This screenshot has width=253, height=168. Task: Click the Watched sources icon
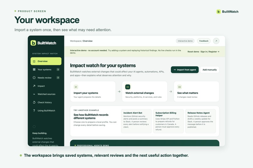(34, 94)
